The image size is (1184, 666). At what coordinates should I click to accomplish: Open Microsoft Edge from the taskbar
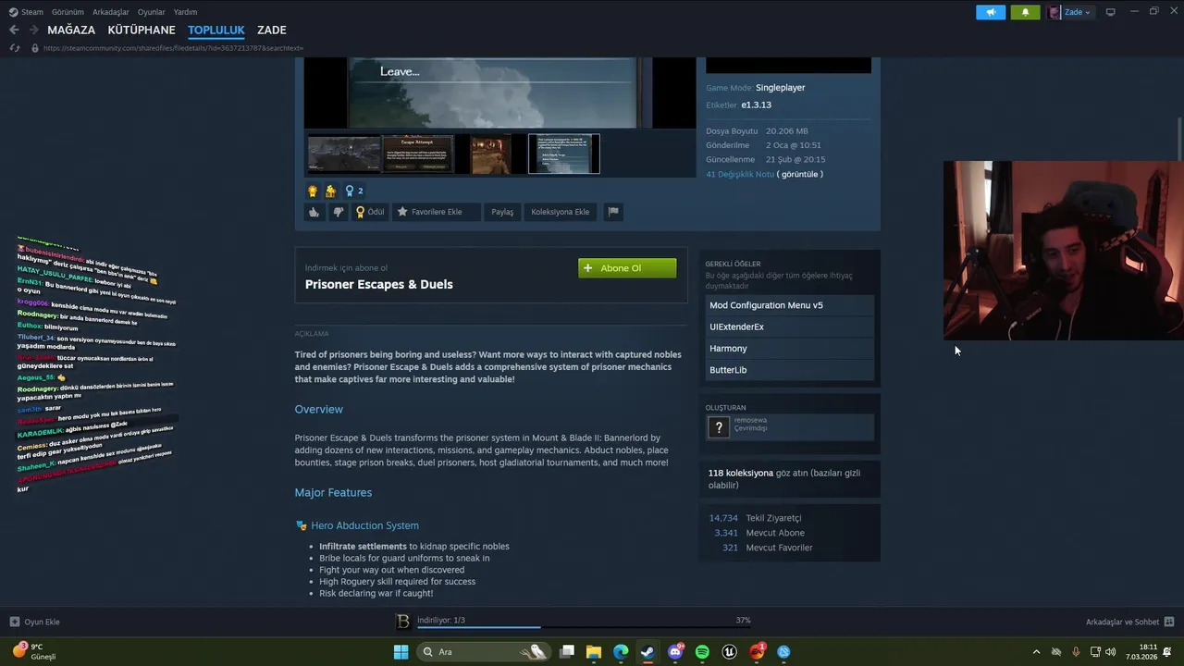(x=621, y=651)
